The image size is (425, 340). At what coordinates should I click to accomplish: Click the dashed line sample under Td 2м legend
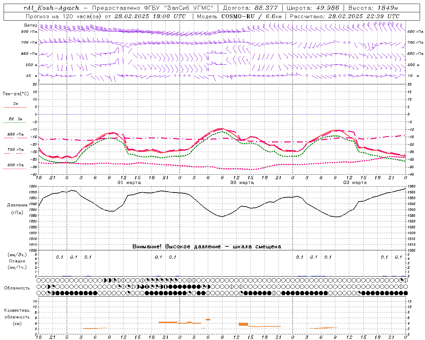[x=15, y=123]
